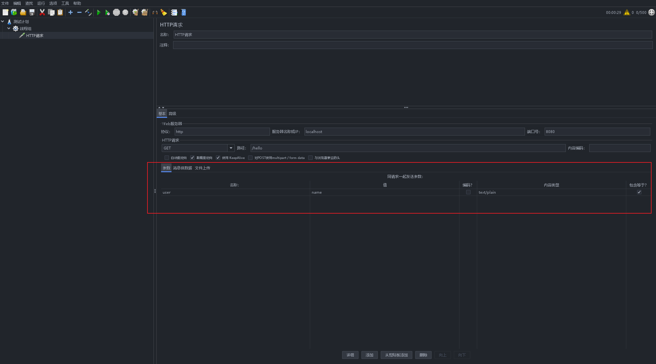Click the 添加 button
656x364 pixels.
pos(369,355)
